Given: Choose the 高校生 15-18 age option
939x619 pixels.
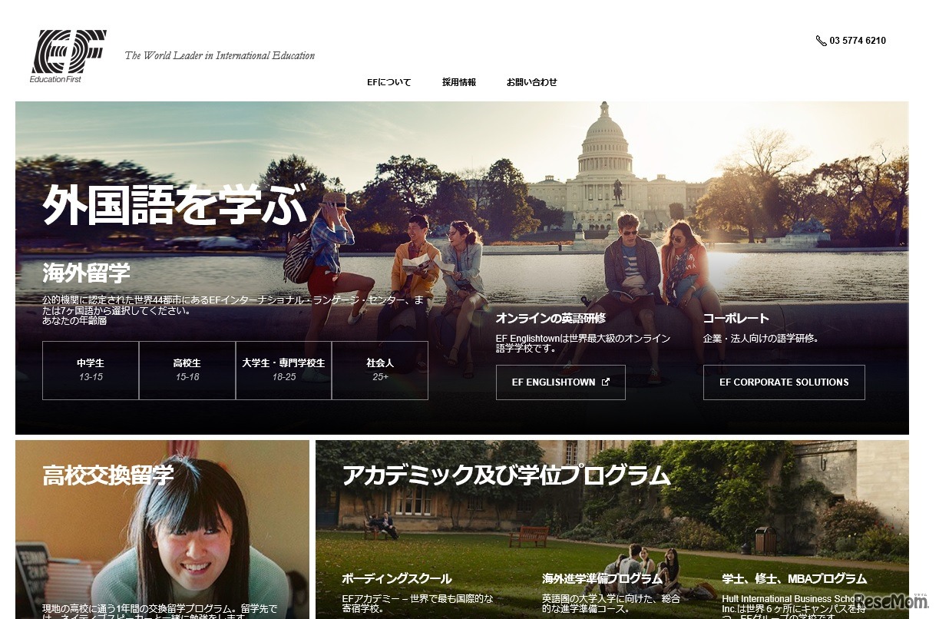Looking at the screenshot, I should [187, 370].
